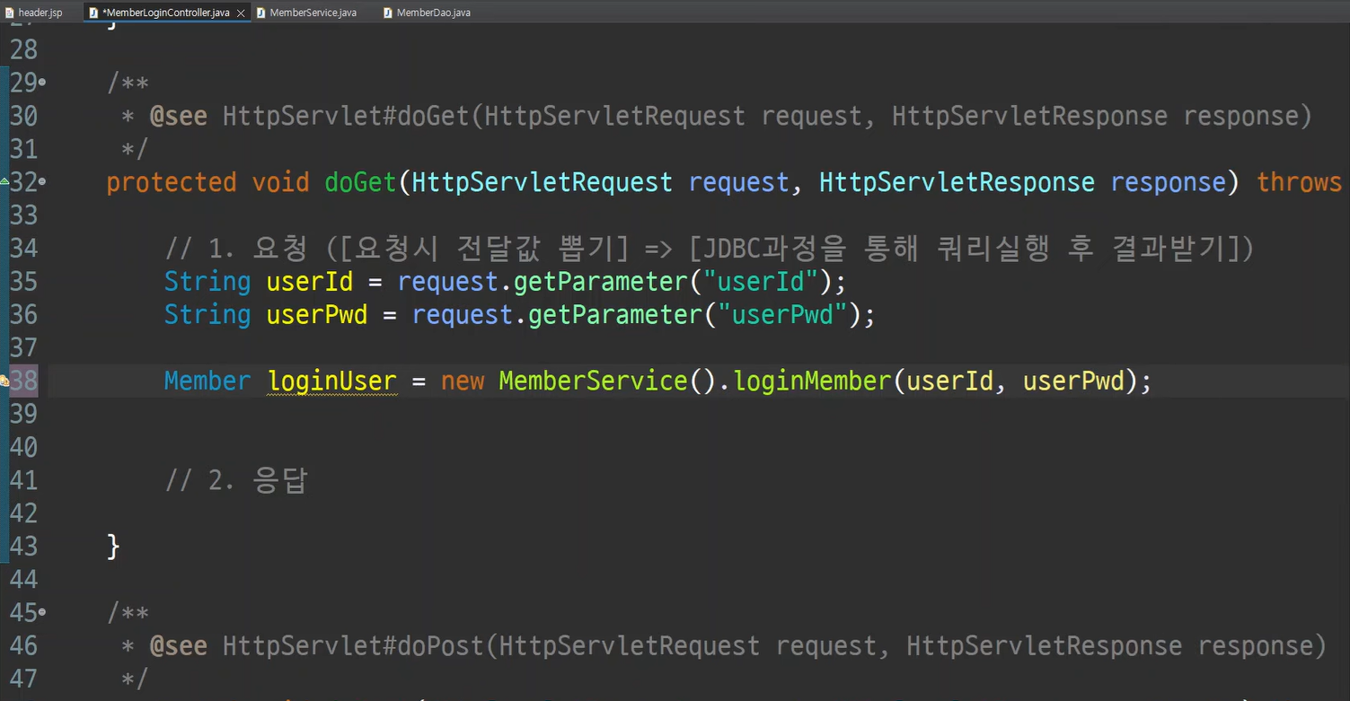Click the userId variable declared on line 35

[x=309, y=282]
